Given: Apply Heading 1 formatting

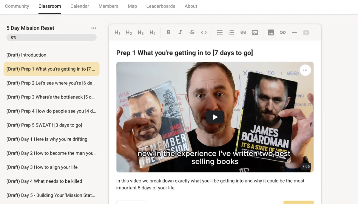Looking at the screenshot, I should (x=118, y=33).
